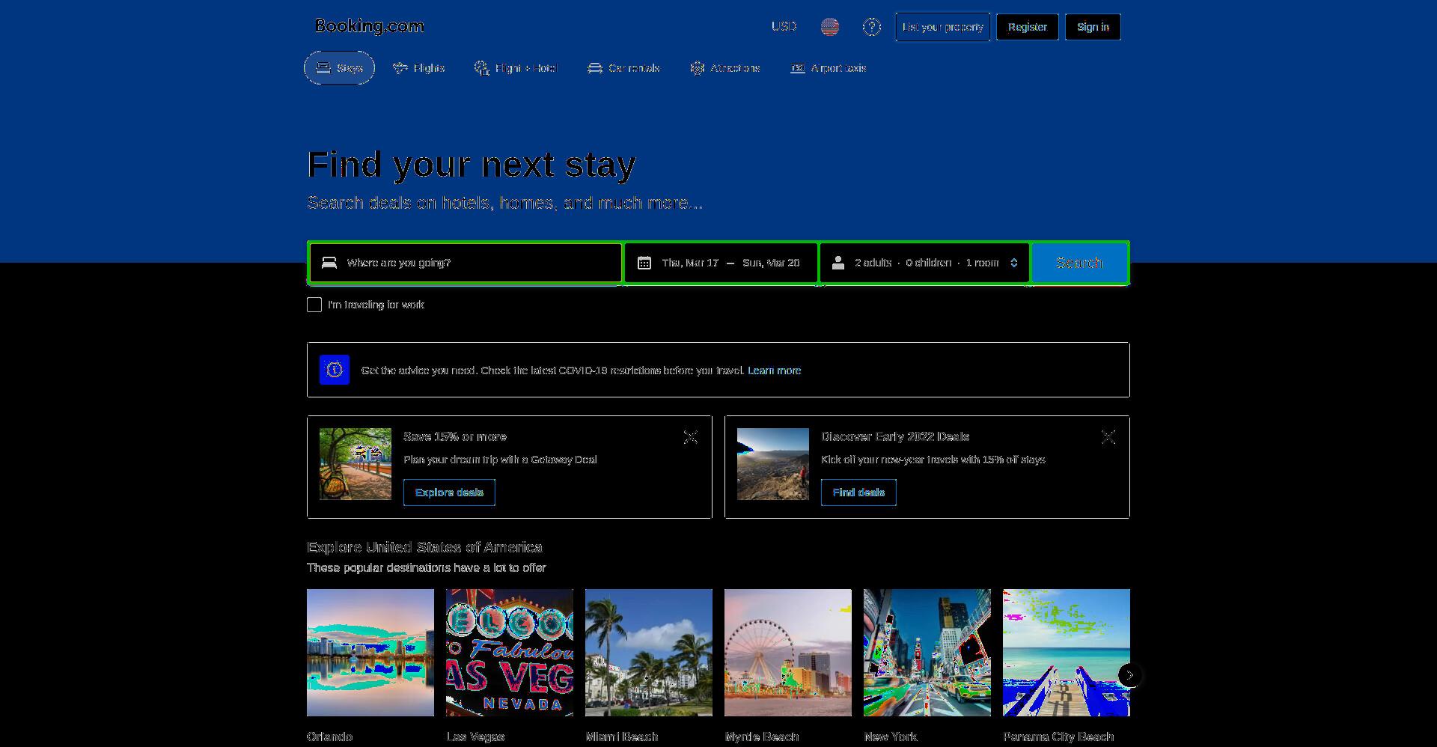Screen dimensions: 1437x747
Task: Switch to the Flights tab
Action: click(x=419, y=68)
